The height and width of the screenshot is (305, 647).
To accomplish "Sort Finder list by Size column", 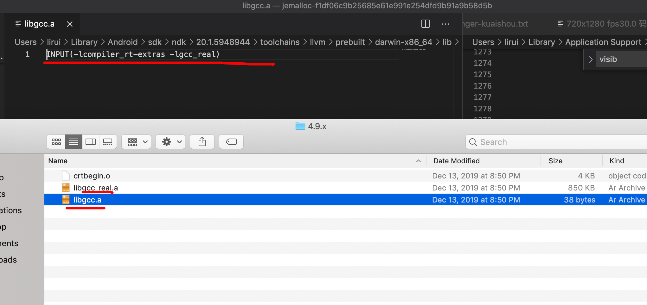I will (572, 161).
